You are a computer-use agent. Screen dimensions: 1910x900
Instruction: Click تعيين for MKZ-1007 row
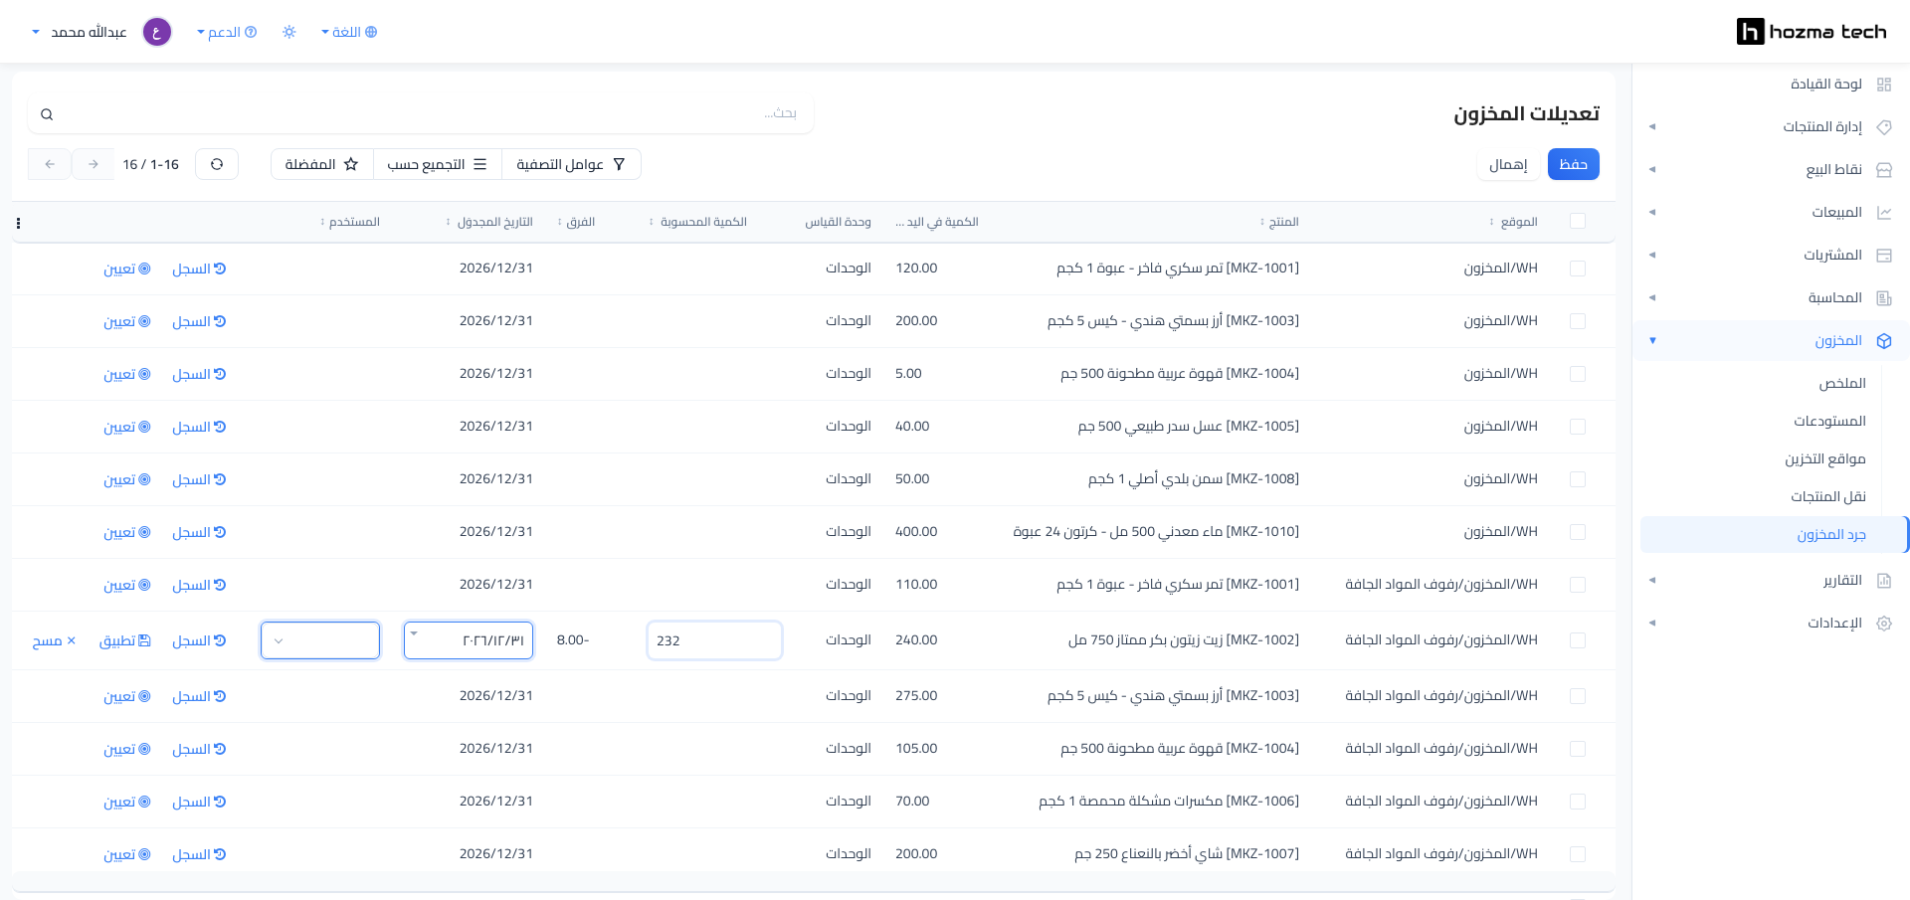[x=127, y=854]
